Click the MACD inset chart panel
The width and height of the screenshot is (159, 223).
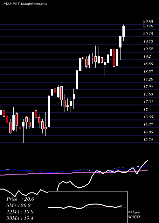(88, 207)
